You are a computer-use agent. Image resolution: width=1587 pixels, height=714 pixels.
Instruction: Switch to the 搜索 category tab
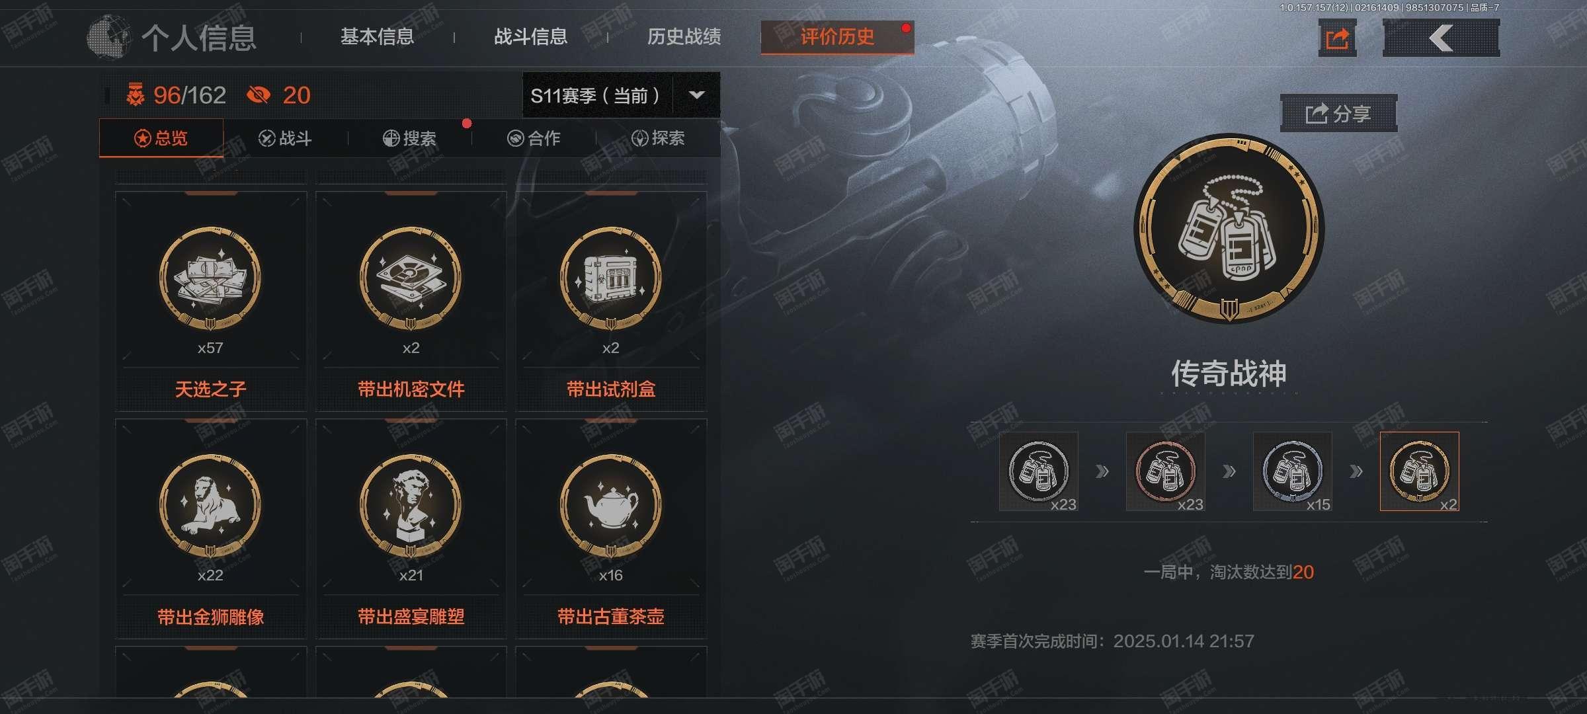(410, 138)
